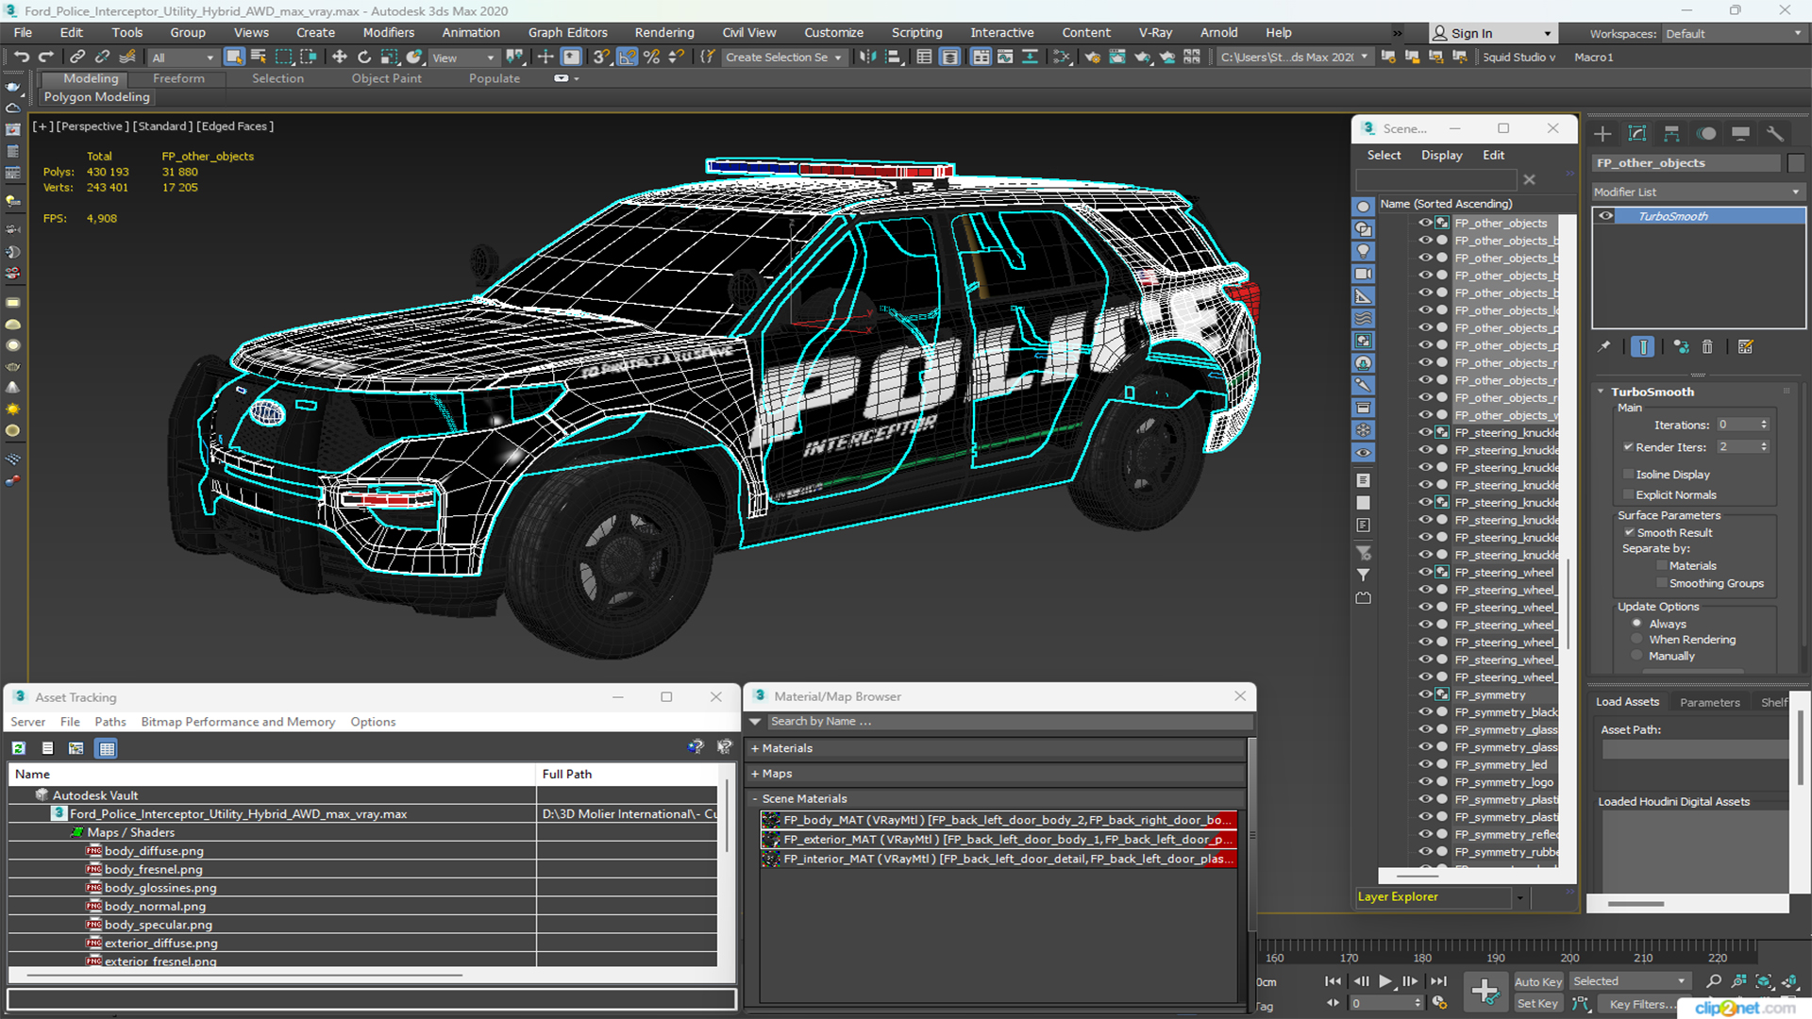
Task: Select the Manually update option
Action: [1637, 656]
